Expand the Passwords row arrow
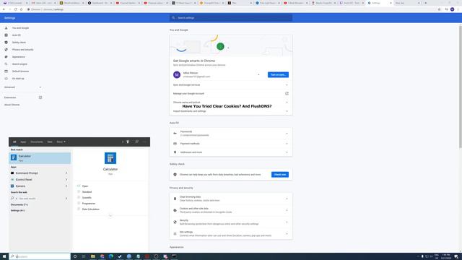 click(x=287, y=133)
